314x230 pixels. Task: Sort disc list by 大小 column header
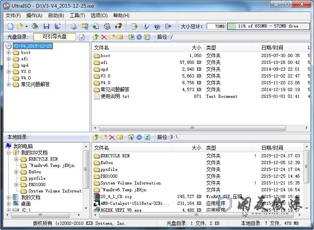188,48
